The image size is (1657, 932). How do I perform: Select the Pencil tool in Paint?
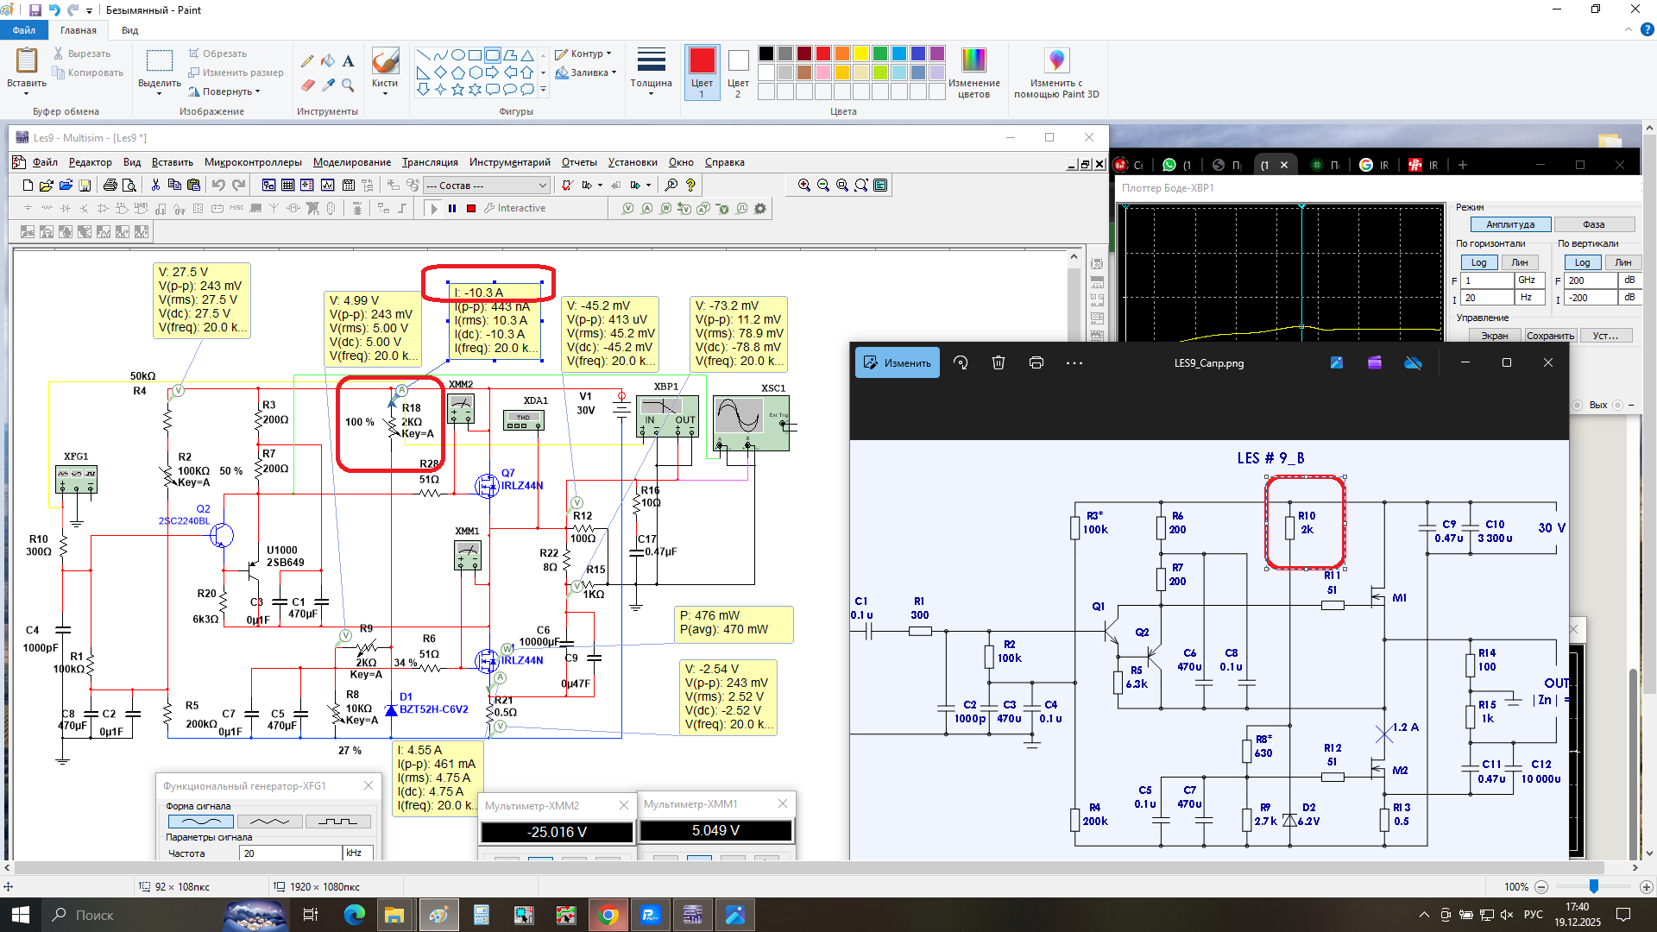(x=307, y=61)
